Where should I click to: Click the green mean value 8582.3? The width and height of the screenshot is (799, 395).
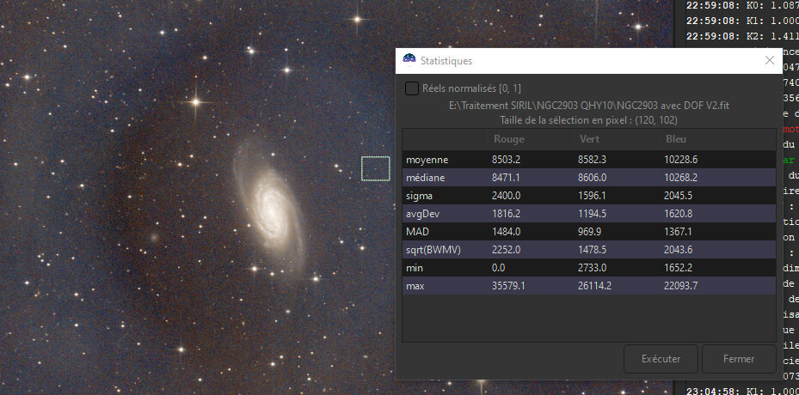(593, 160)
